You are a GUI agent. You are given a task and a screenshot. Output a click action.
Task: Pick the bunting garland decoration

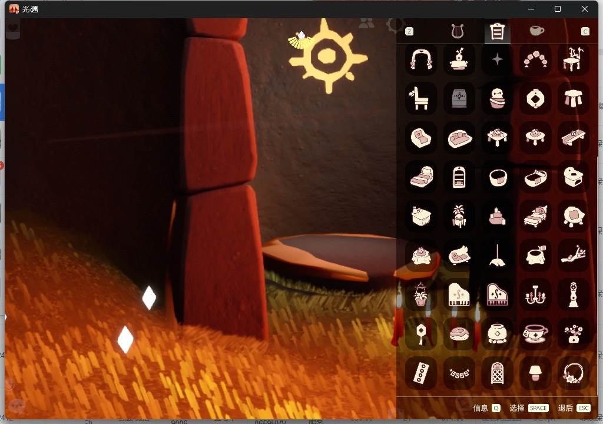(459, 373)
